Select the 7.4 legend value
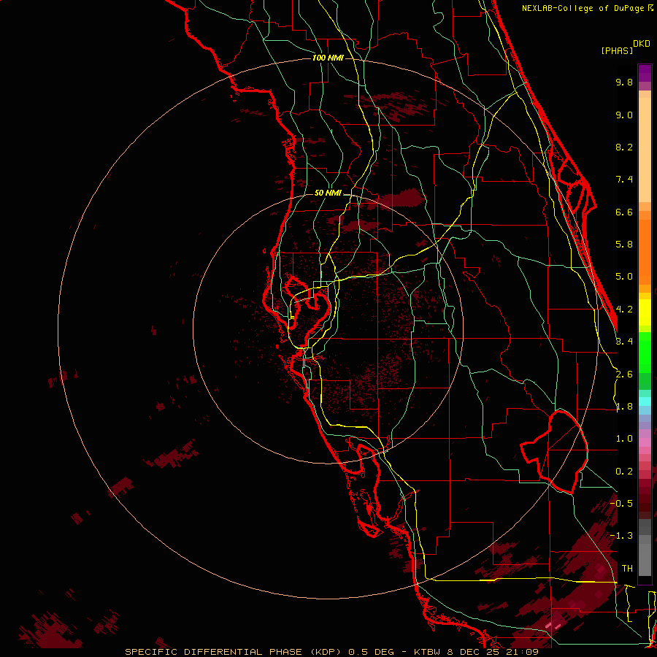The image size is (657, 657). pyautogui.click(x=624, y=180)
